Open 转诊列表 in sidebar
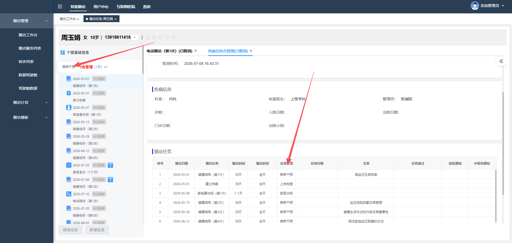Image resolution: width=512 pixels, height=243 pixels. (26, 62)
